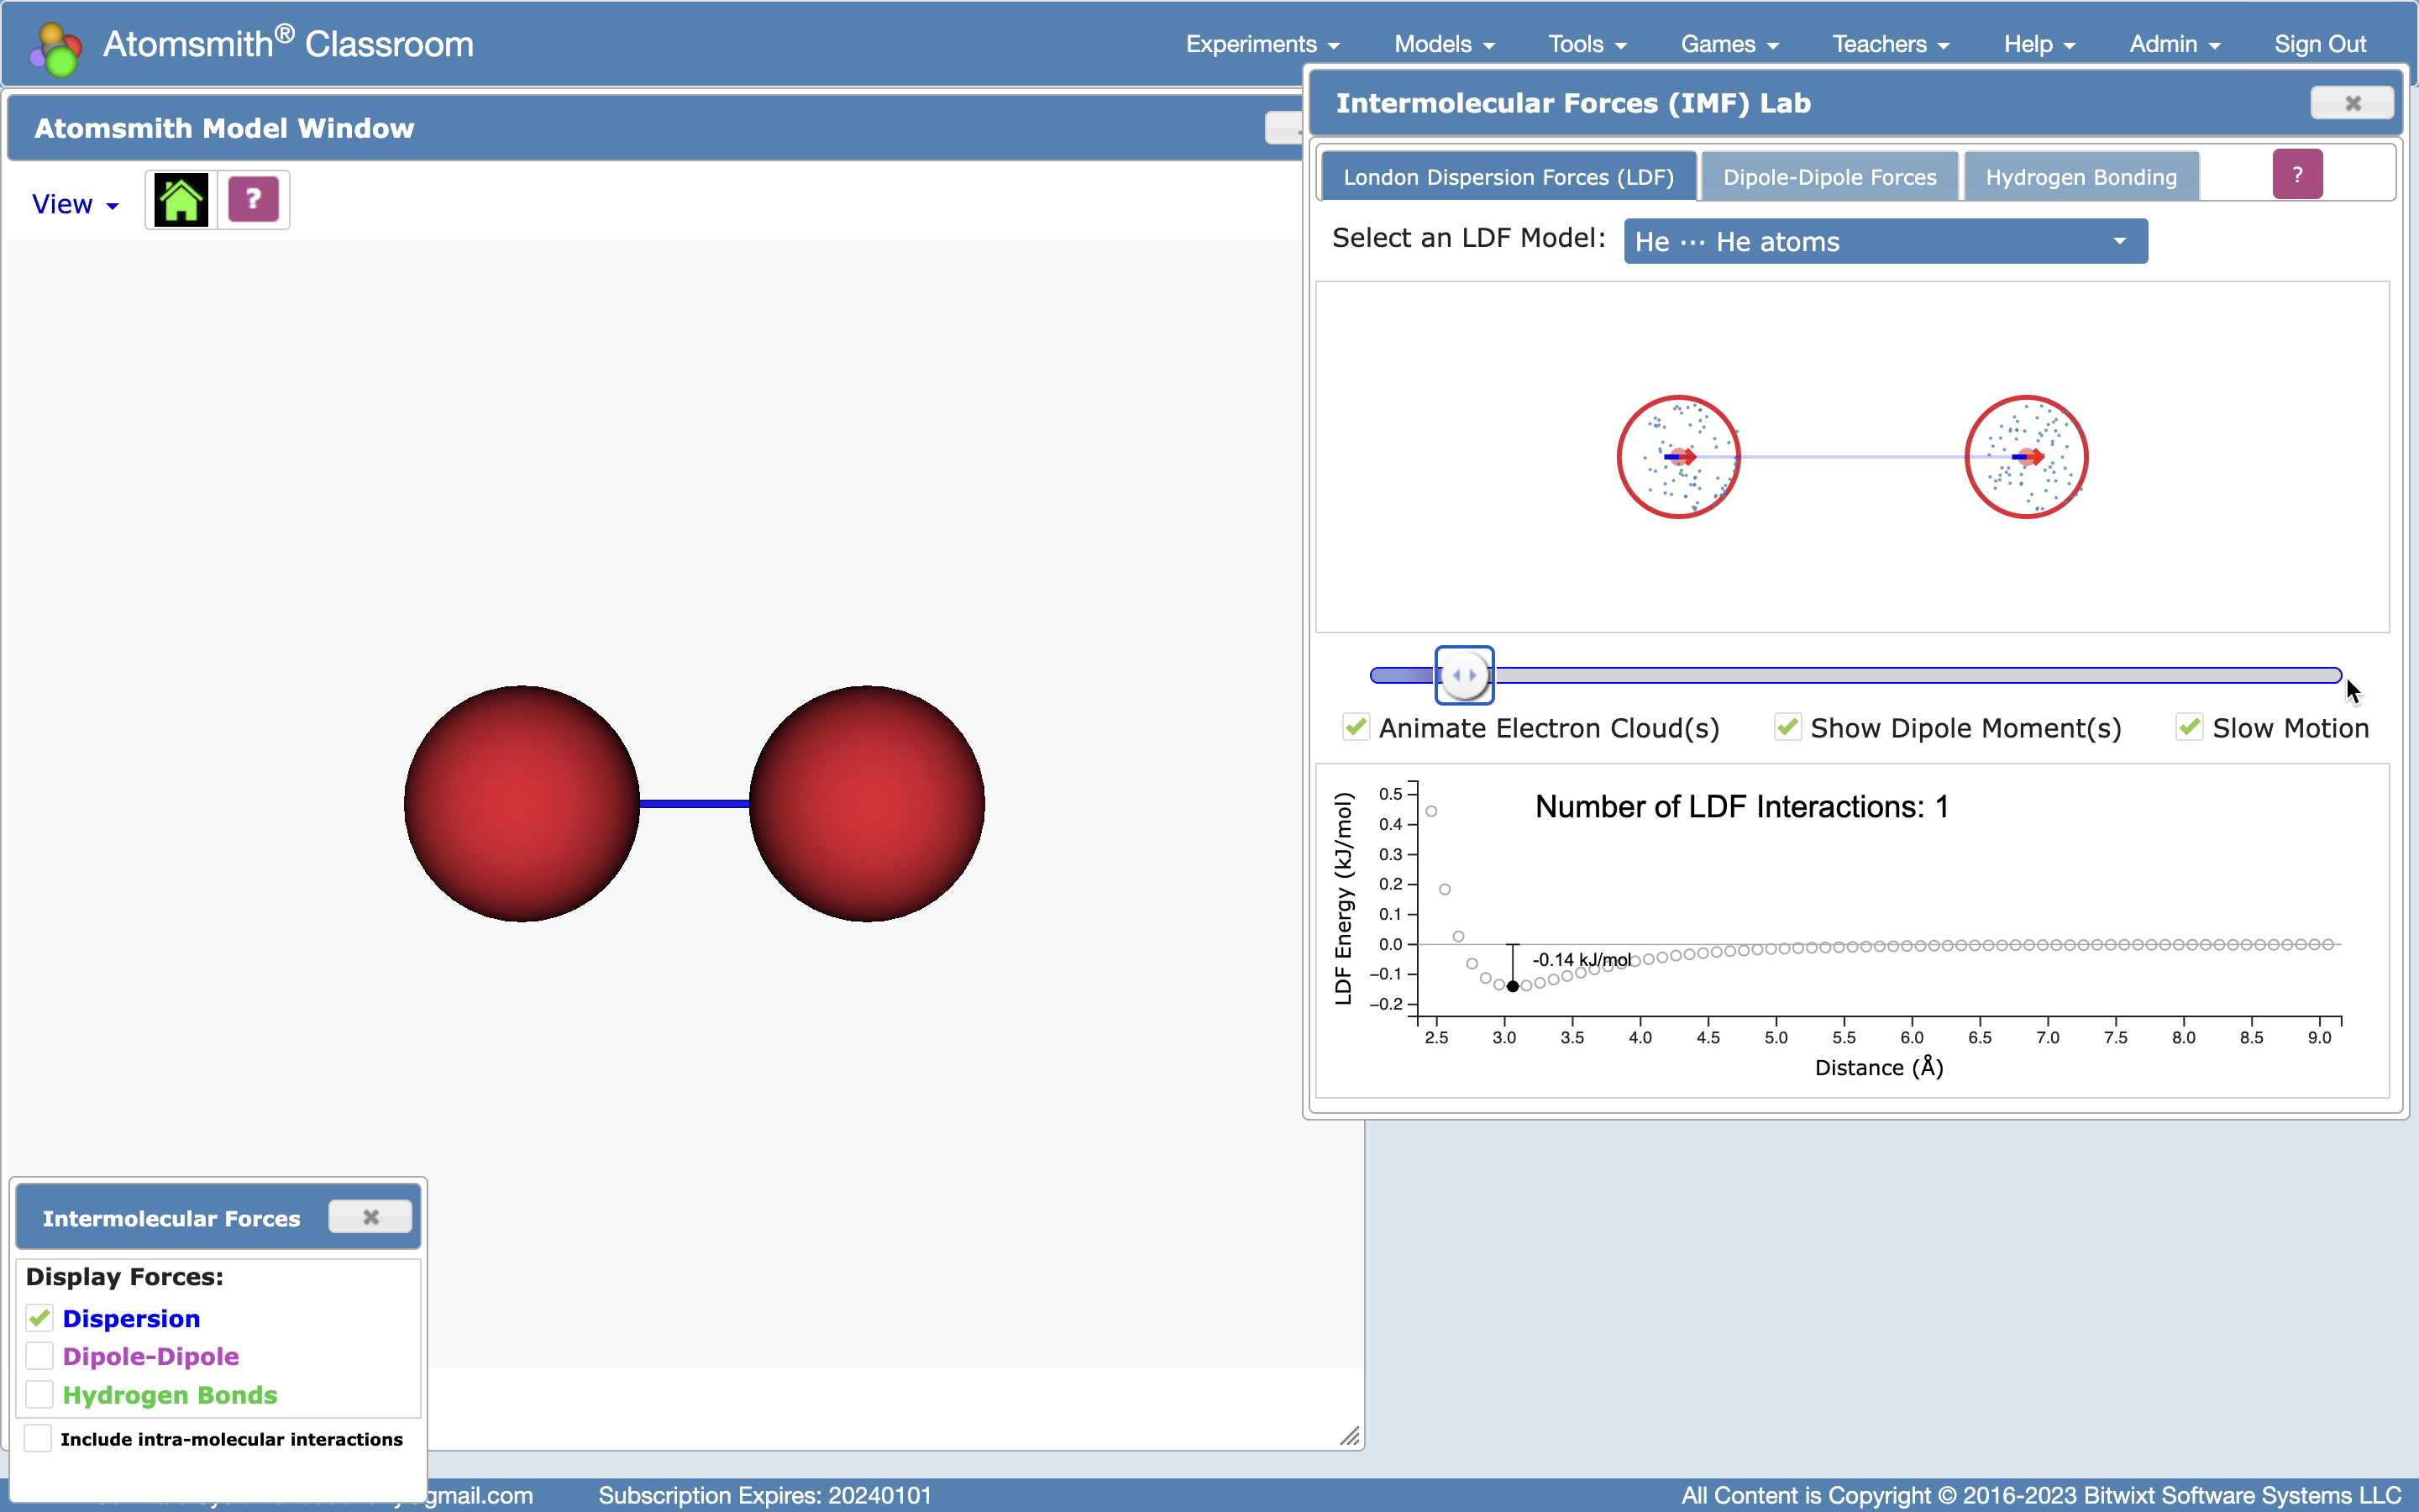2419x1512 pixels.
Task: Click the IMF Lab purple help icon
Action: coord(2297,175)
